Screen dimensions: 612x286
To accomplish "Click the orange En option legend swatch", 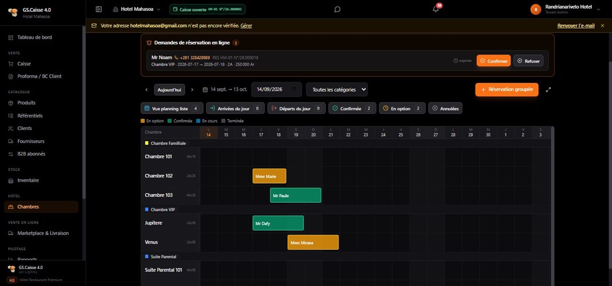I will [x=143, y=121].
